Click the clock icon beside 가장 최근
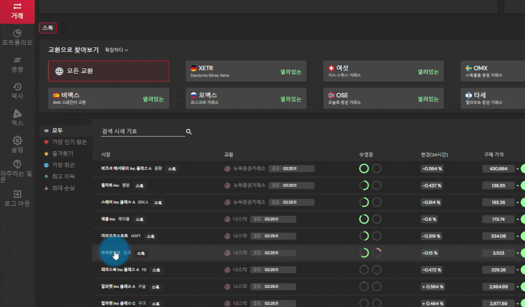This screenshot has height=307, width=525. (46, 165)
